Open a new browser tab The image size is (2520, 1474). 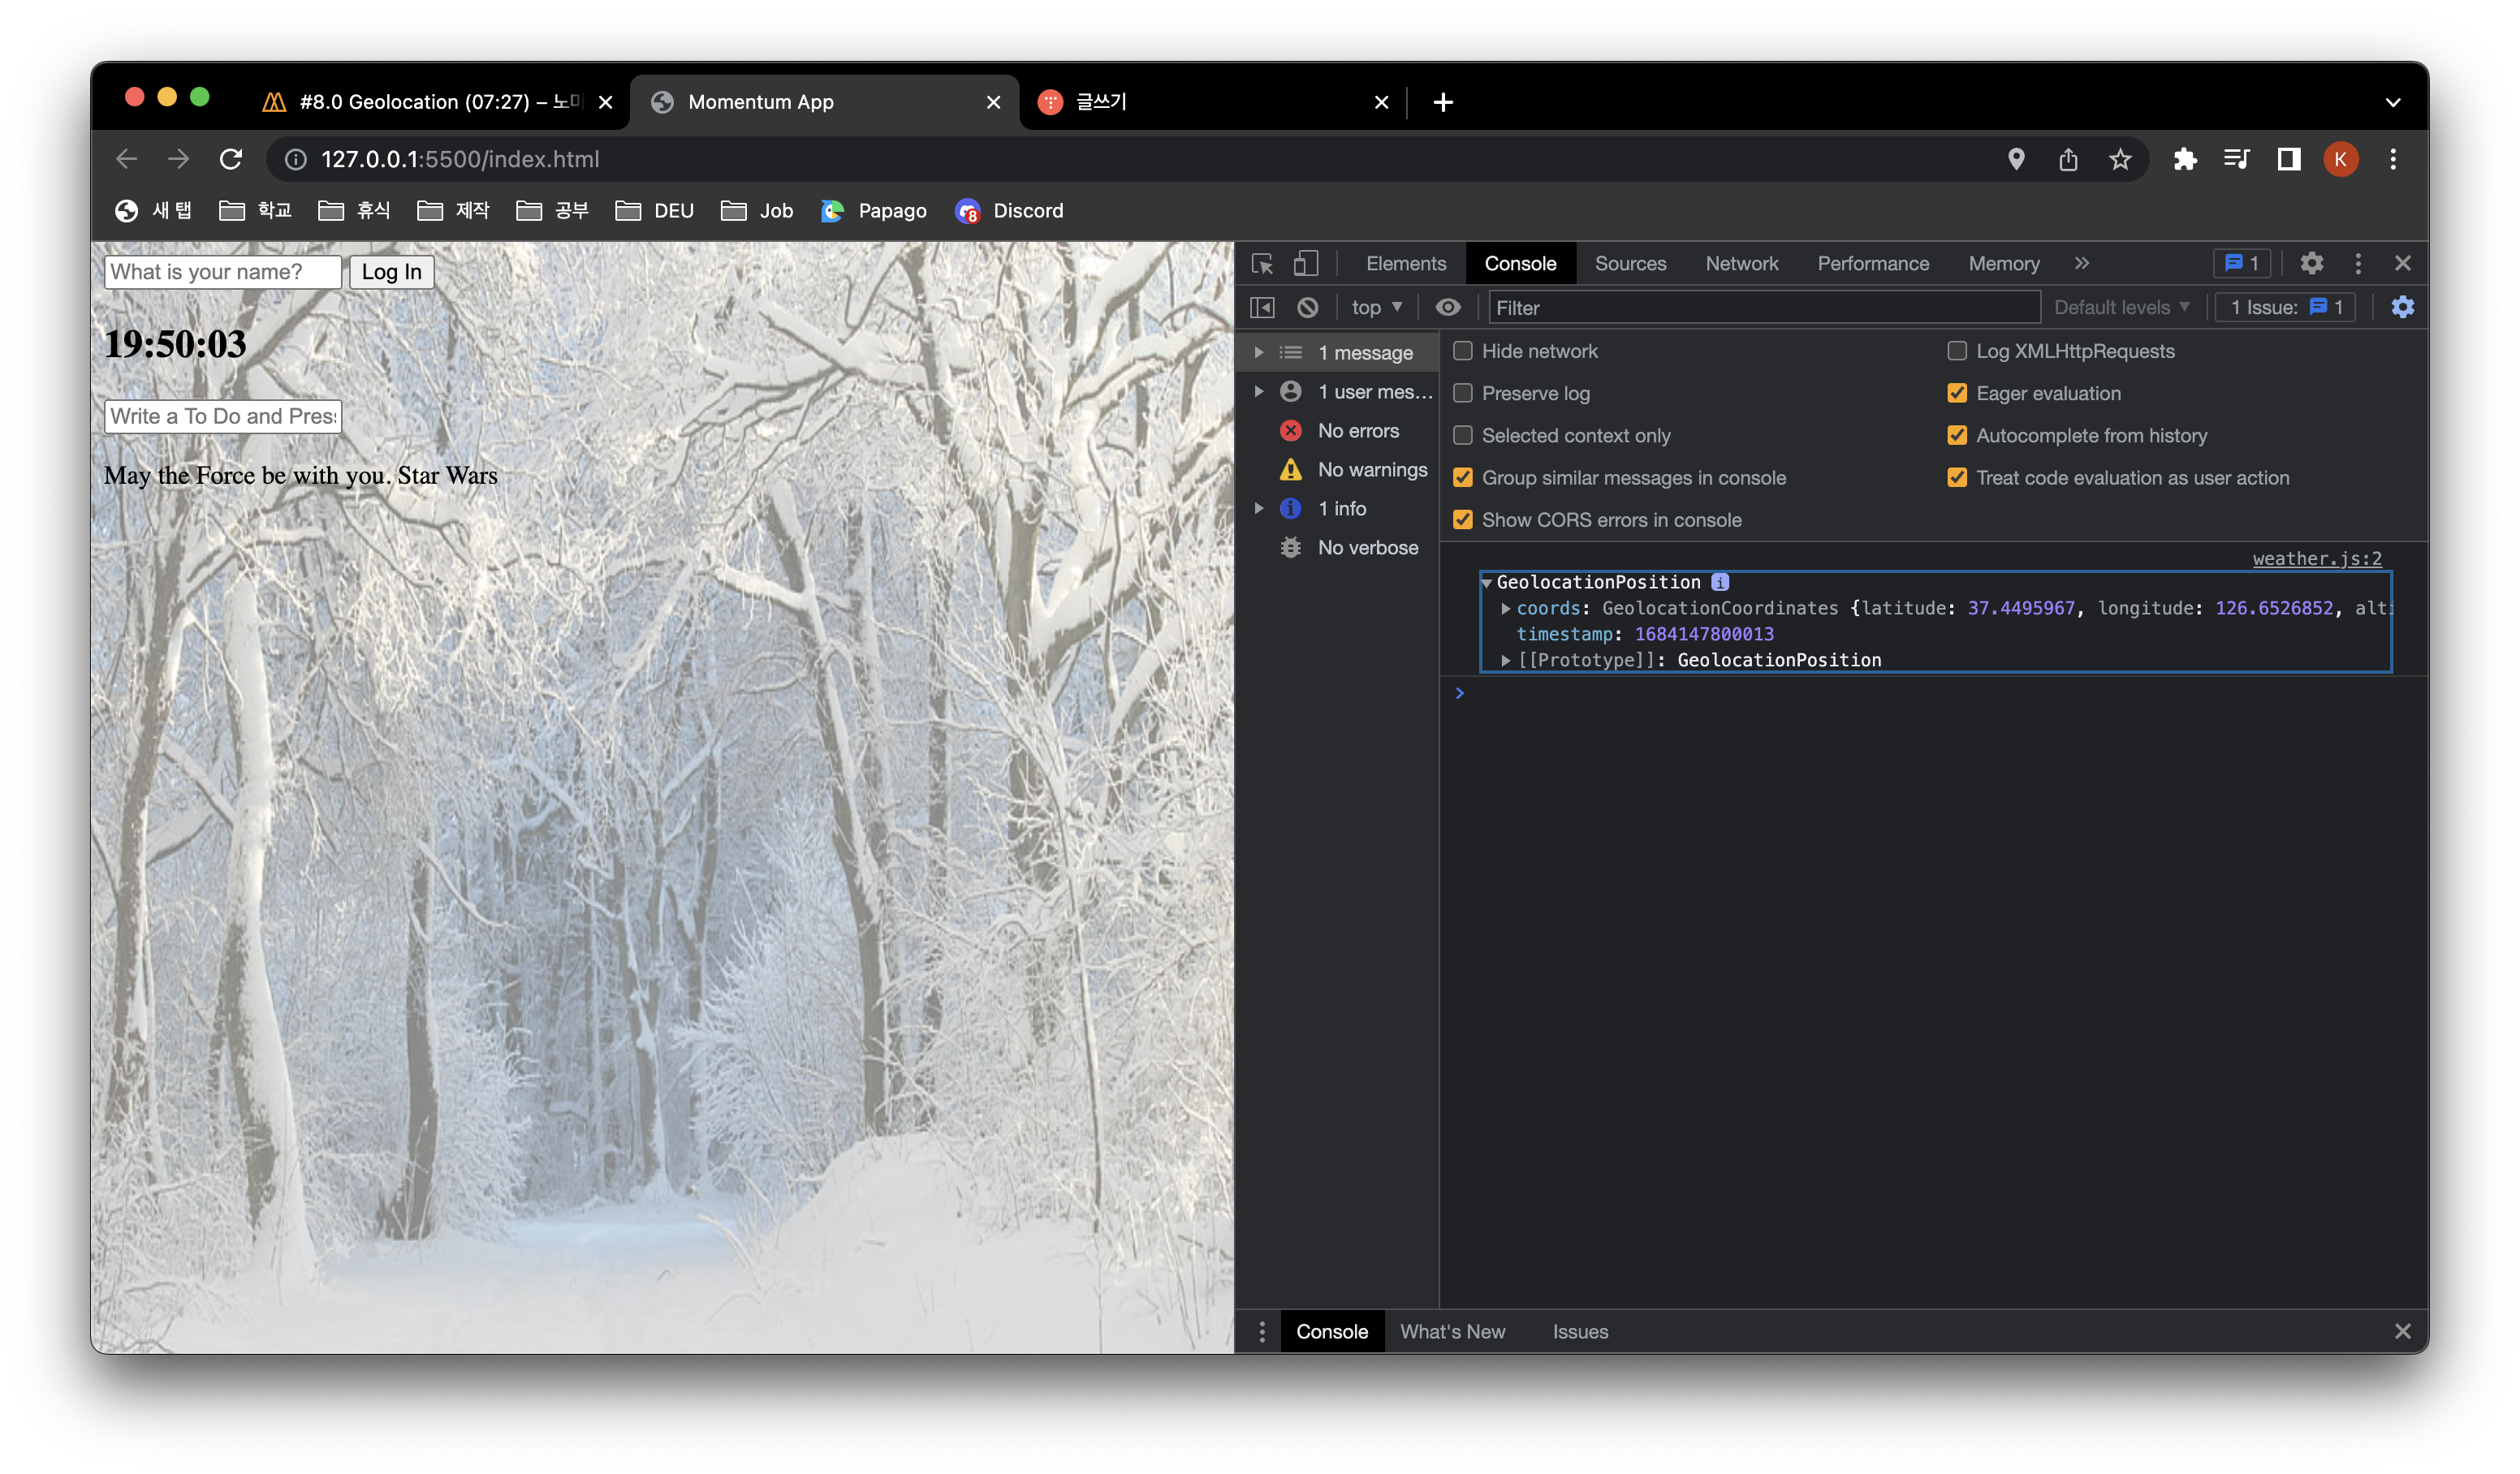1442,102
